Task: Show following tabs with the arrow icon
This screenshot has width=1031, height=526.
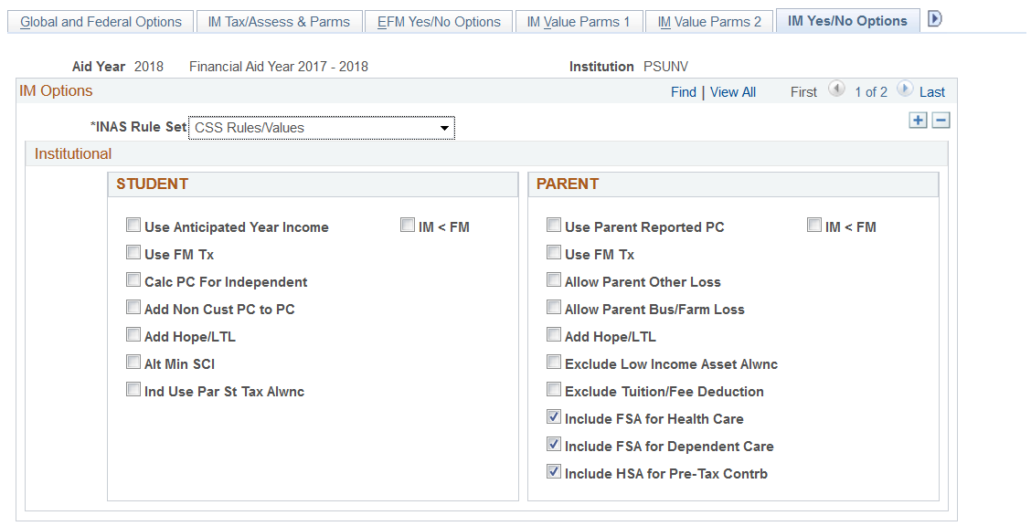Action: point(934,17)
